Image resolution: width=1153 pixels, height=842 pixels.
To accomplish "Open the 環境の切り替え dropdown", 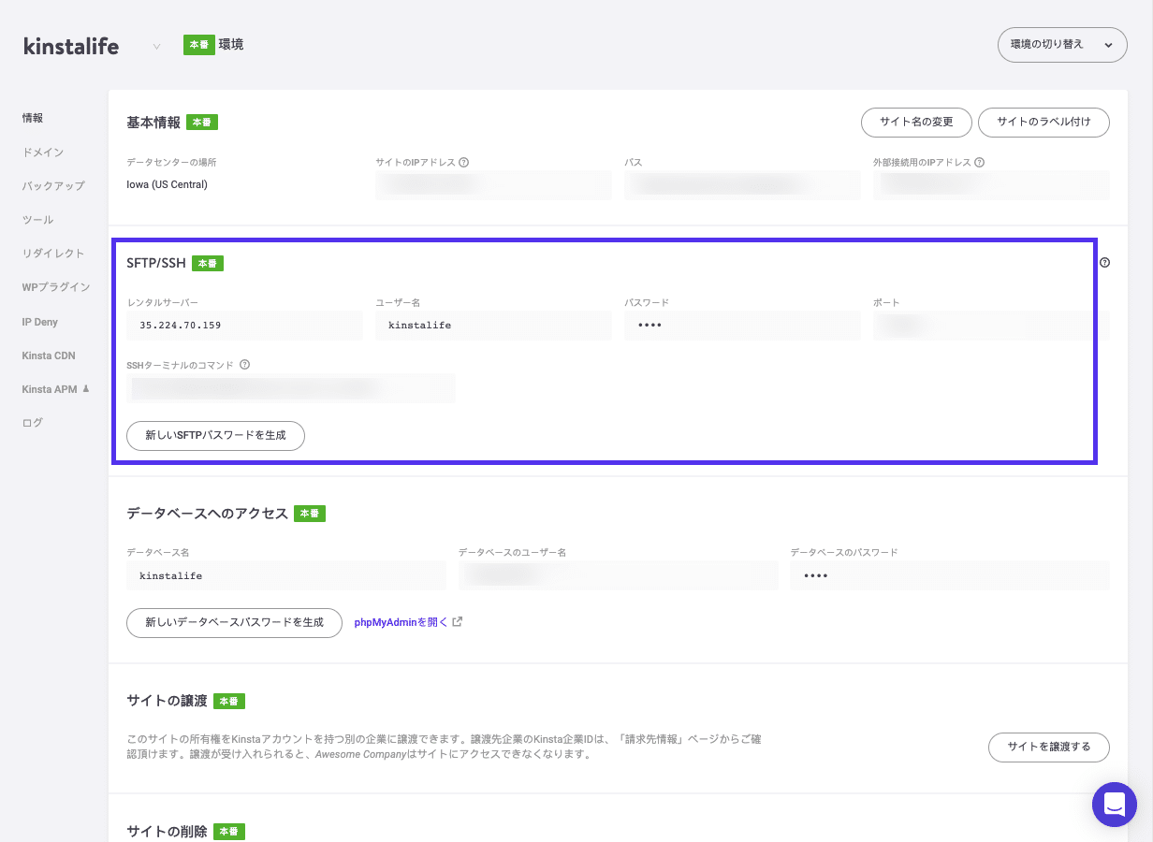I will pos(1062,44).
